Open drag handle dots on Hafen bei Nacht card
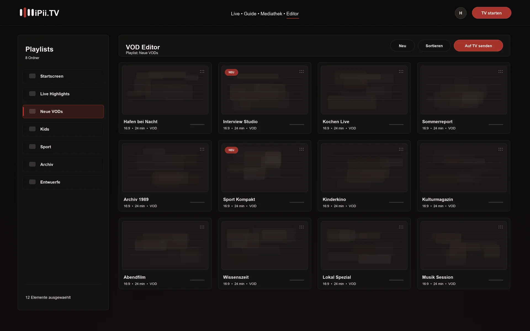The width and height of the screenshot is (530, 331). point(202,71)
